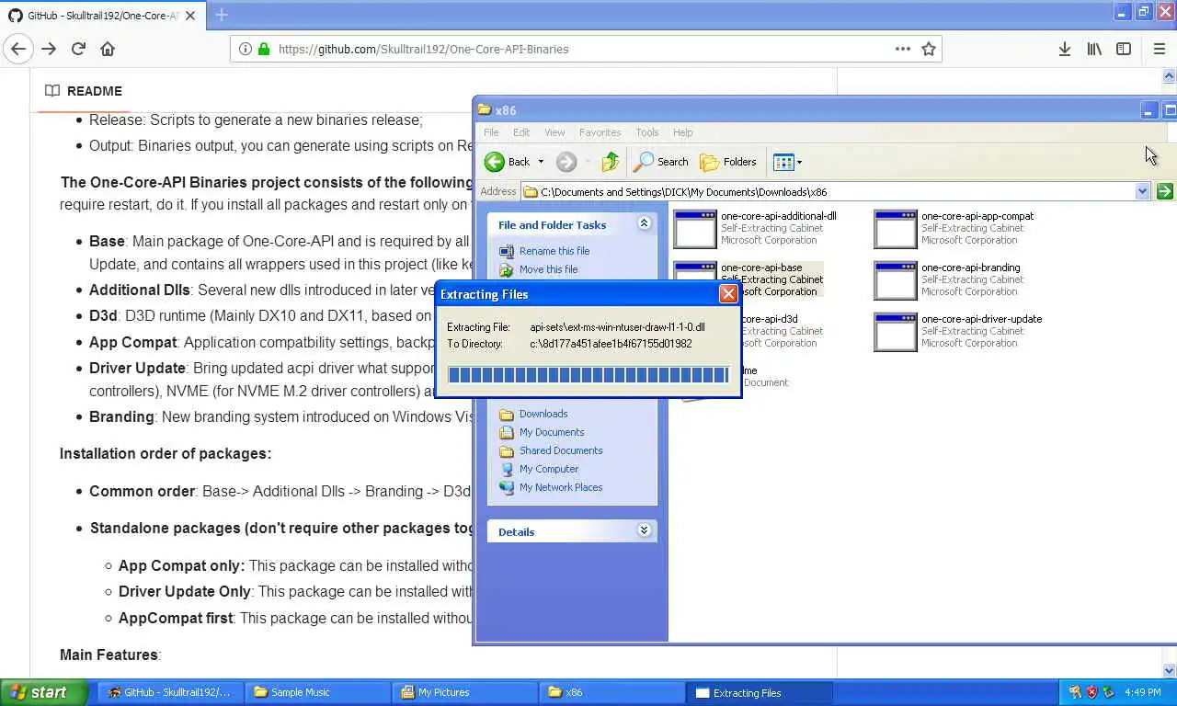Switch to x86 taskbar button

point(611,692)
